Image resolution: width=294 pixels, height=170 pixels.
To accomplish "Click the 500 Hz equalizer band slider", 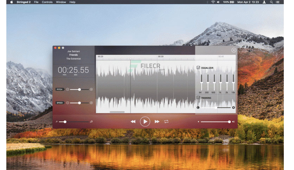I will [x=214, y=83].
